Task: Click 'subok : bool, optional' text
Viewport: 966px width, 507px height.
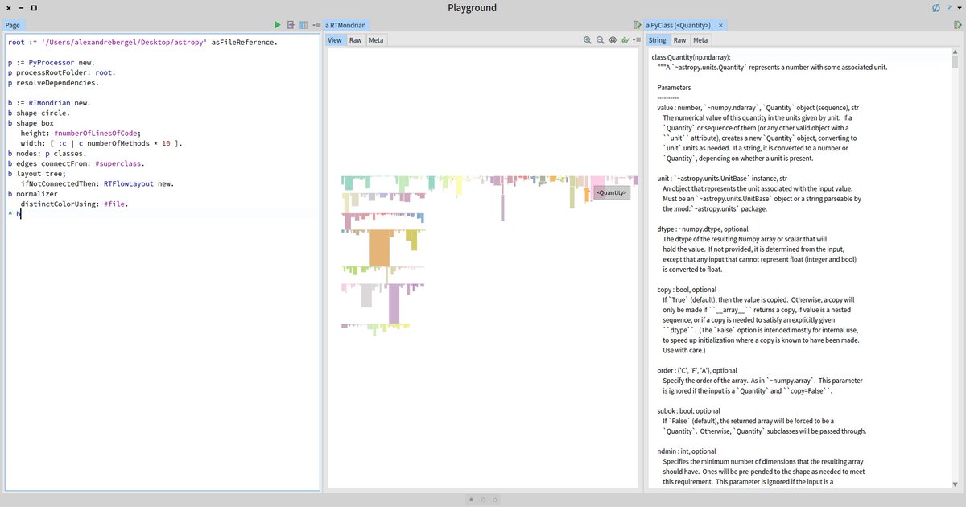Action: click(x=689, y=410)
